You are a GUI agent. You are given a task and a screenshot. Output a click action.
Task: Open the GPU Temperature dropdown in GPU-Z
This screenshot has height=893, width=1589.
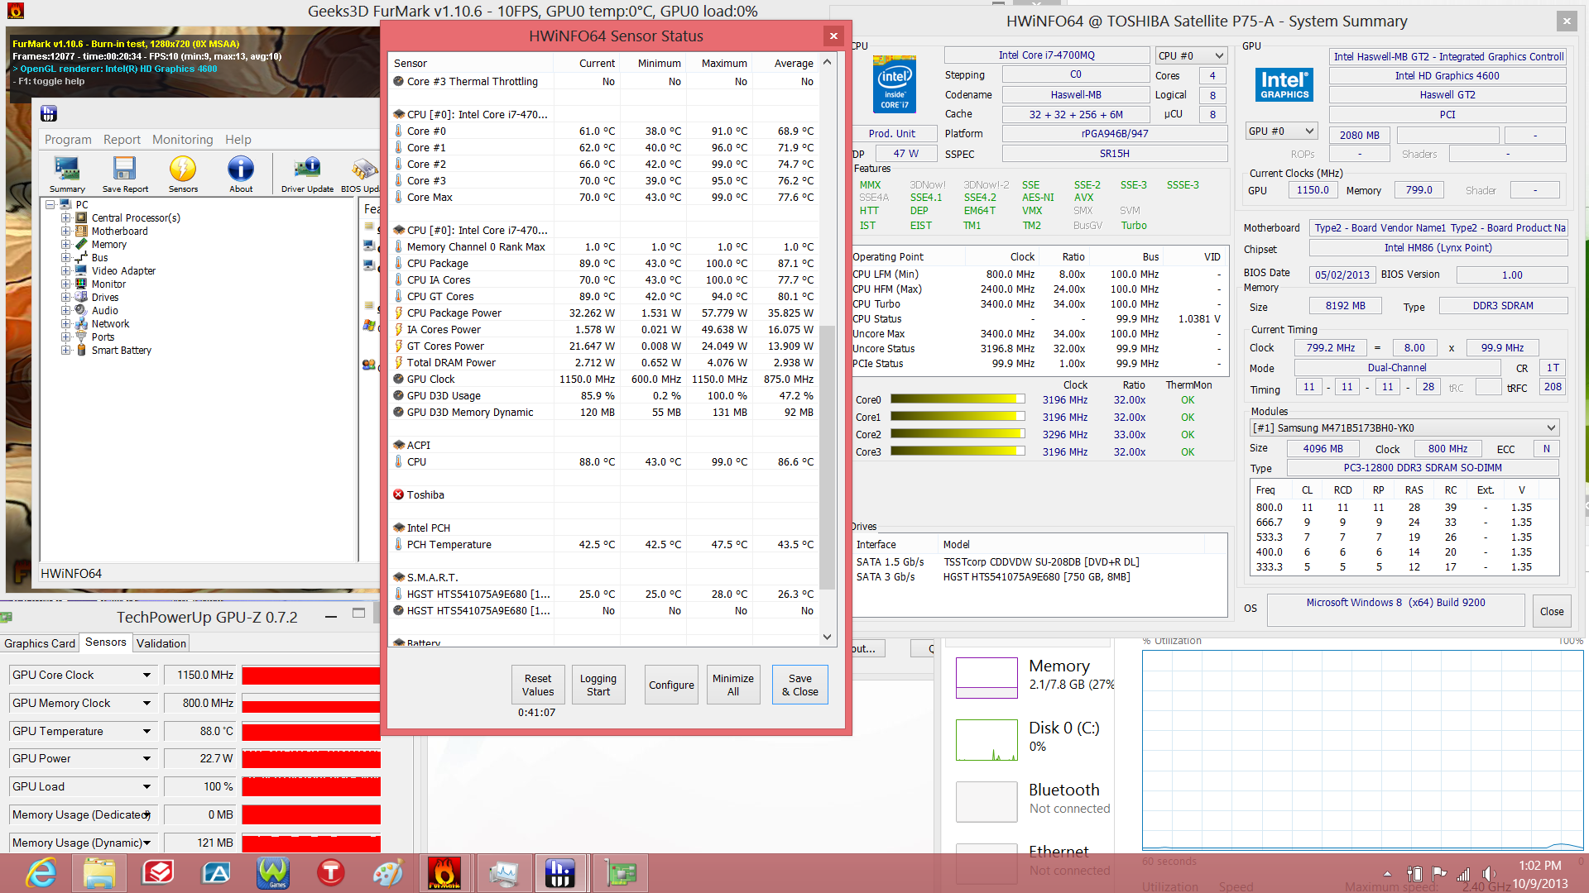[x=146, y=732]
